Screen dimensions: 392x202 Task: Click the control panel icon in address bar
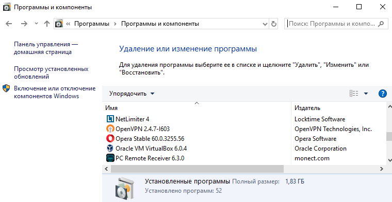[59, 24]
